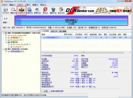Click the FAT32 14.8GB partition bar
This screenshot has height=98, width=133.
click(x=71, y=22)
